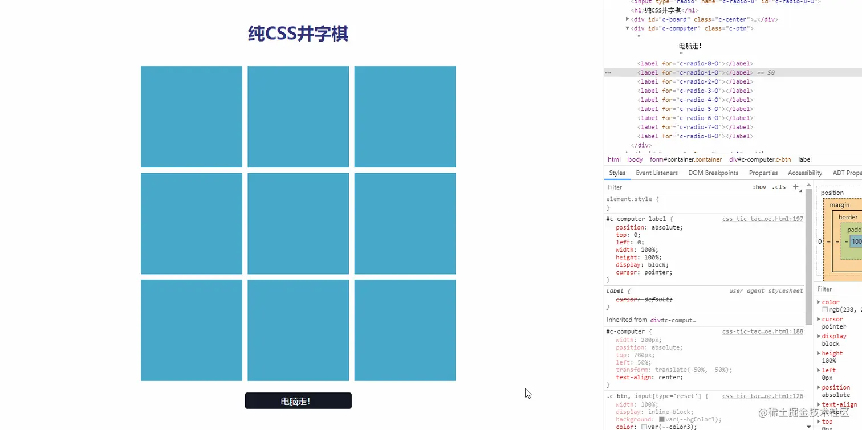Open the Accessibility tab
This screenshot has height=430, width=862.
[x=805, y=173]
